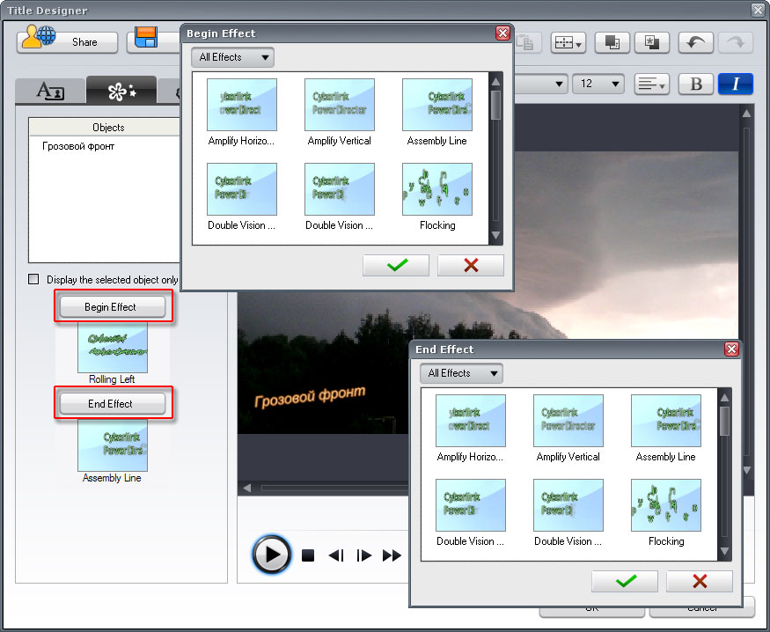Click the Assembly Line thumbnail in left panel
Viewport: 770px width, 632px height.
[113, 445]
